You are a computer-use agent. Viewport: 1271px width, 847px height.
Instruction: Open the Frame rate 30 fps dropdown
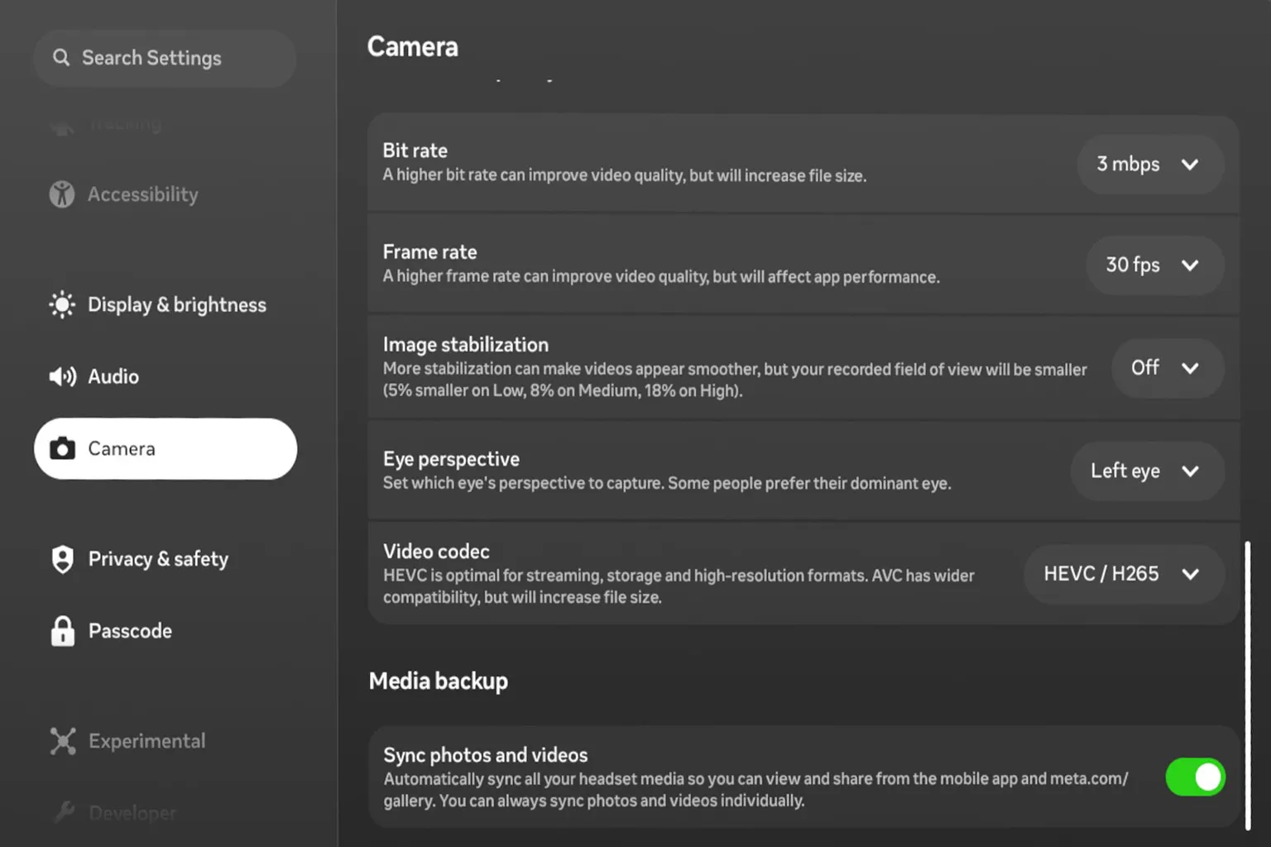click(x=1154, y=266)
